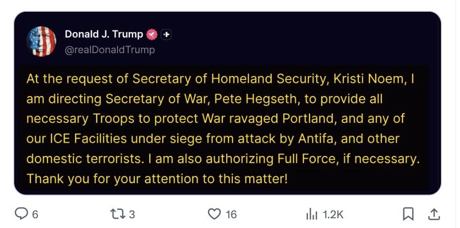Viewport: 460px width, 228px height.
Task: Open the flag-face profile avatar
Action: click(41, 41)
